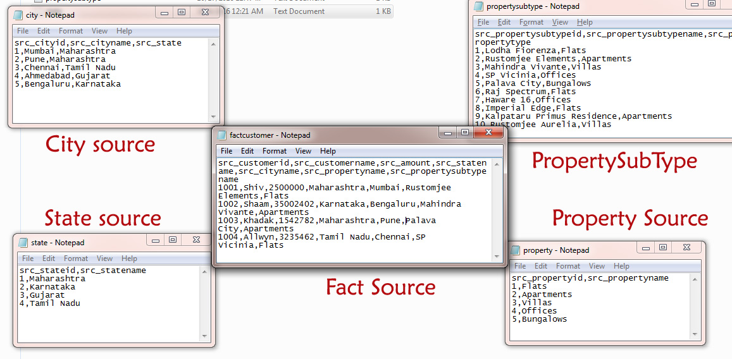The width and height of the screenshot is (732, 359).
Task: Click the line '5,Bengaluru,Karnataka' in city Notepad
Action: [68, 85]
